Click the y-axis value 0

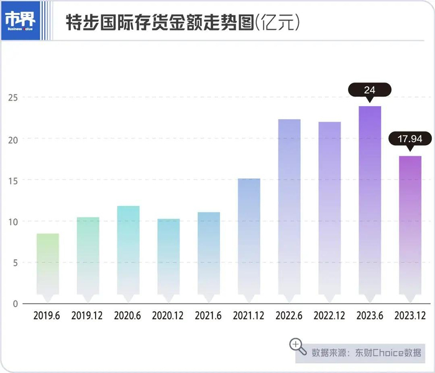click(16, 304)
